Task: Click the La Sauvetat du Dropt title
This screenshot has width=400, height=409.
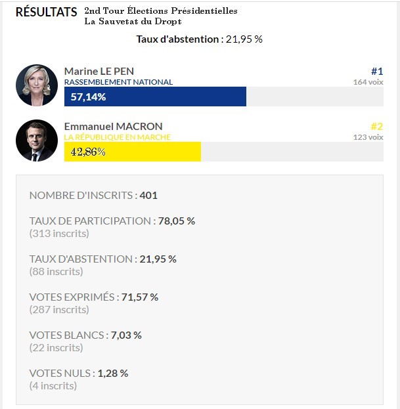Action: 133,22
